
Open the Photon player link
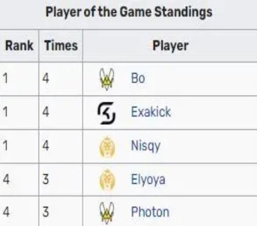click(150, 212)
